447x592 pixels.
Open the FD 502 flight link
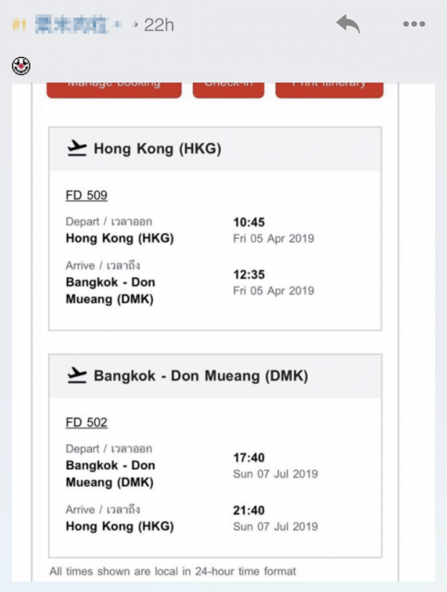(86, 423)
